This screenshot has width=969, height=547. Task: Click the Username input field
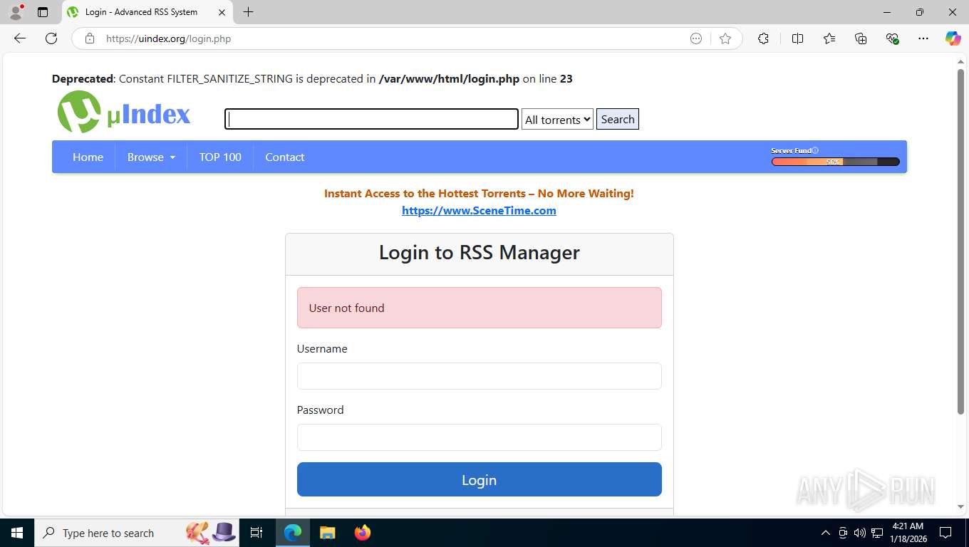pyautogui.click(x=480, y=376)
